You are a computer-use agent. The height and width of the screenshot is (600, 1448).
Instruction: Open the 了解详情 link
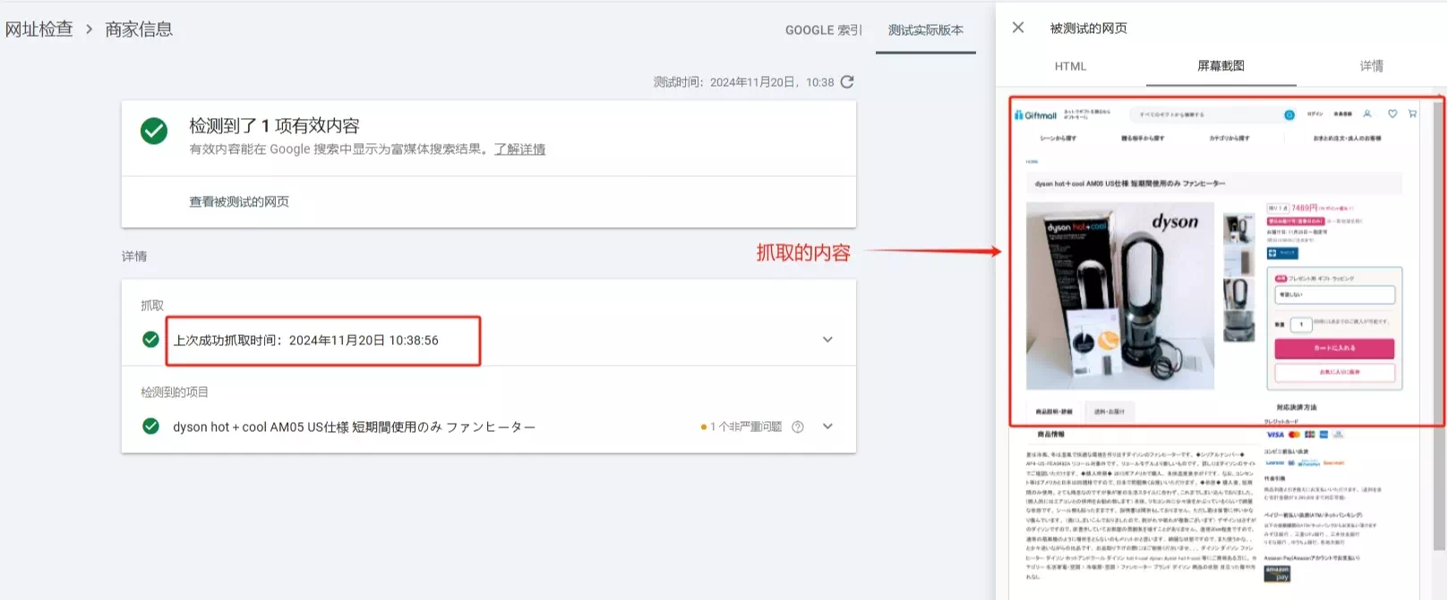coord(519,149)
